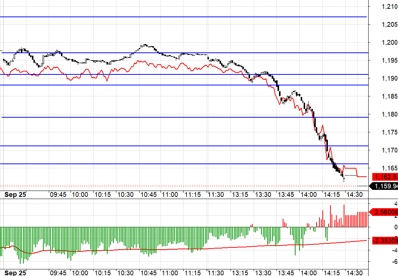Click the Sep 25 date on bottom time axis
This screenshot has height=276, width=398.
(x=15, y=273)
